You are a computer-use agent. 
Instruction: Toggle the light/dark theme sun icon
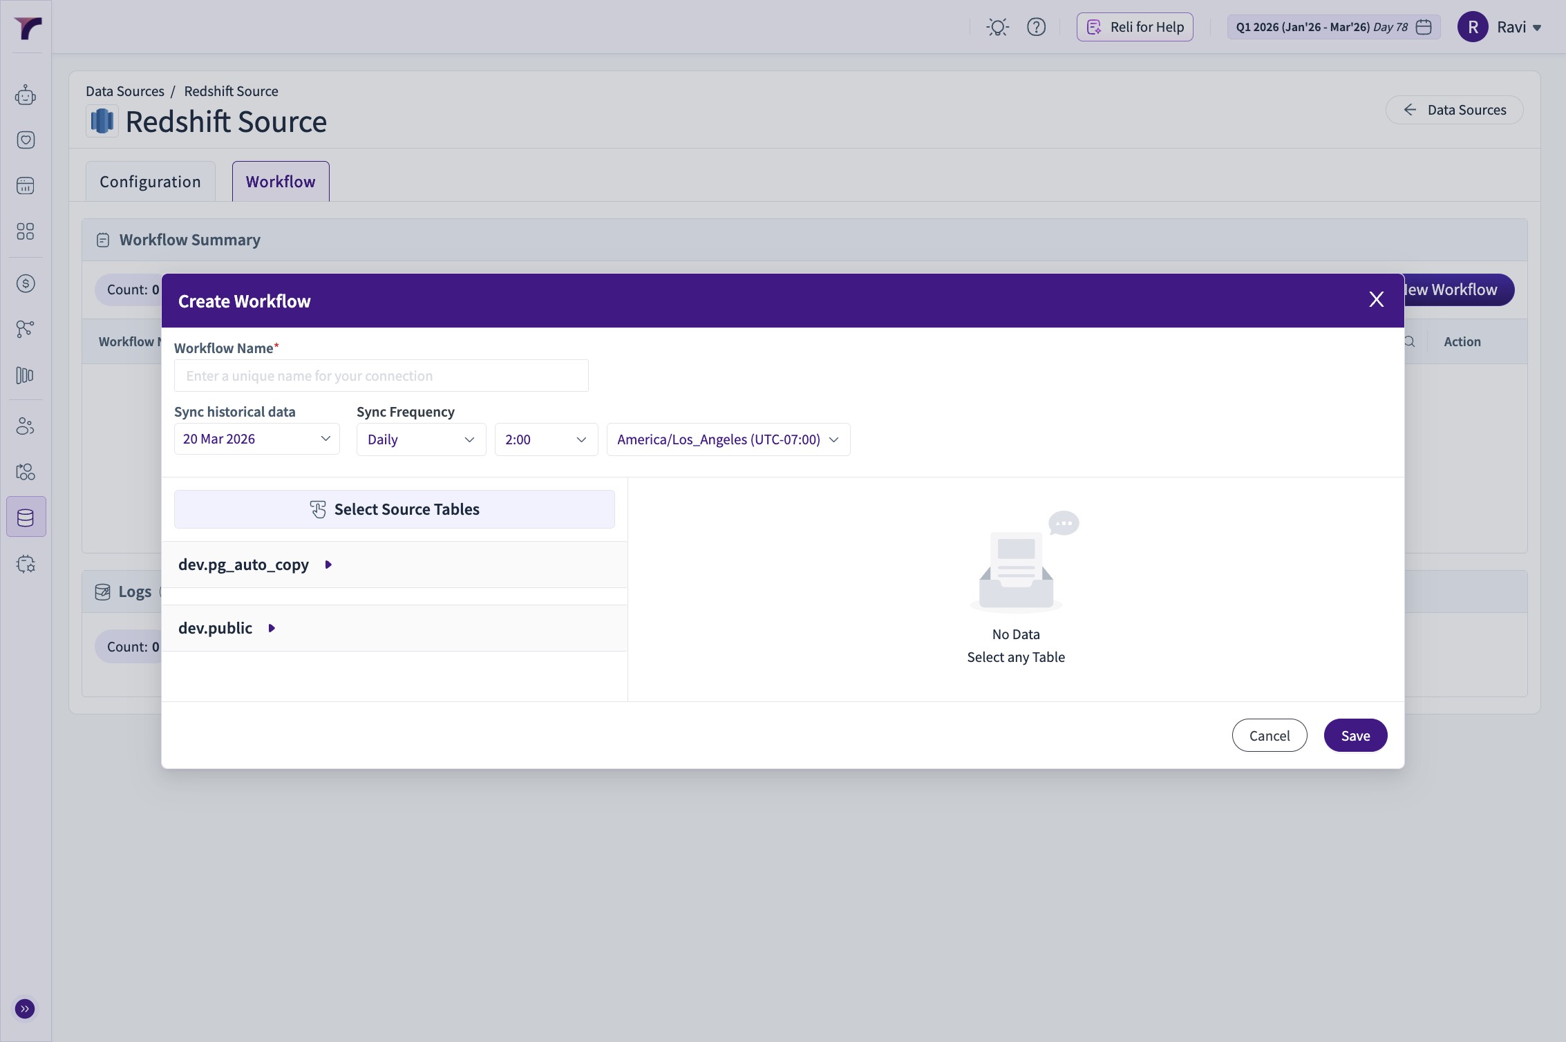point(997,27)
